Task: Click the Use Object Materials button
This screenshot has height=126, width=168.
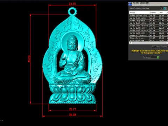Action: [x=160, y=47]
